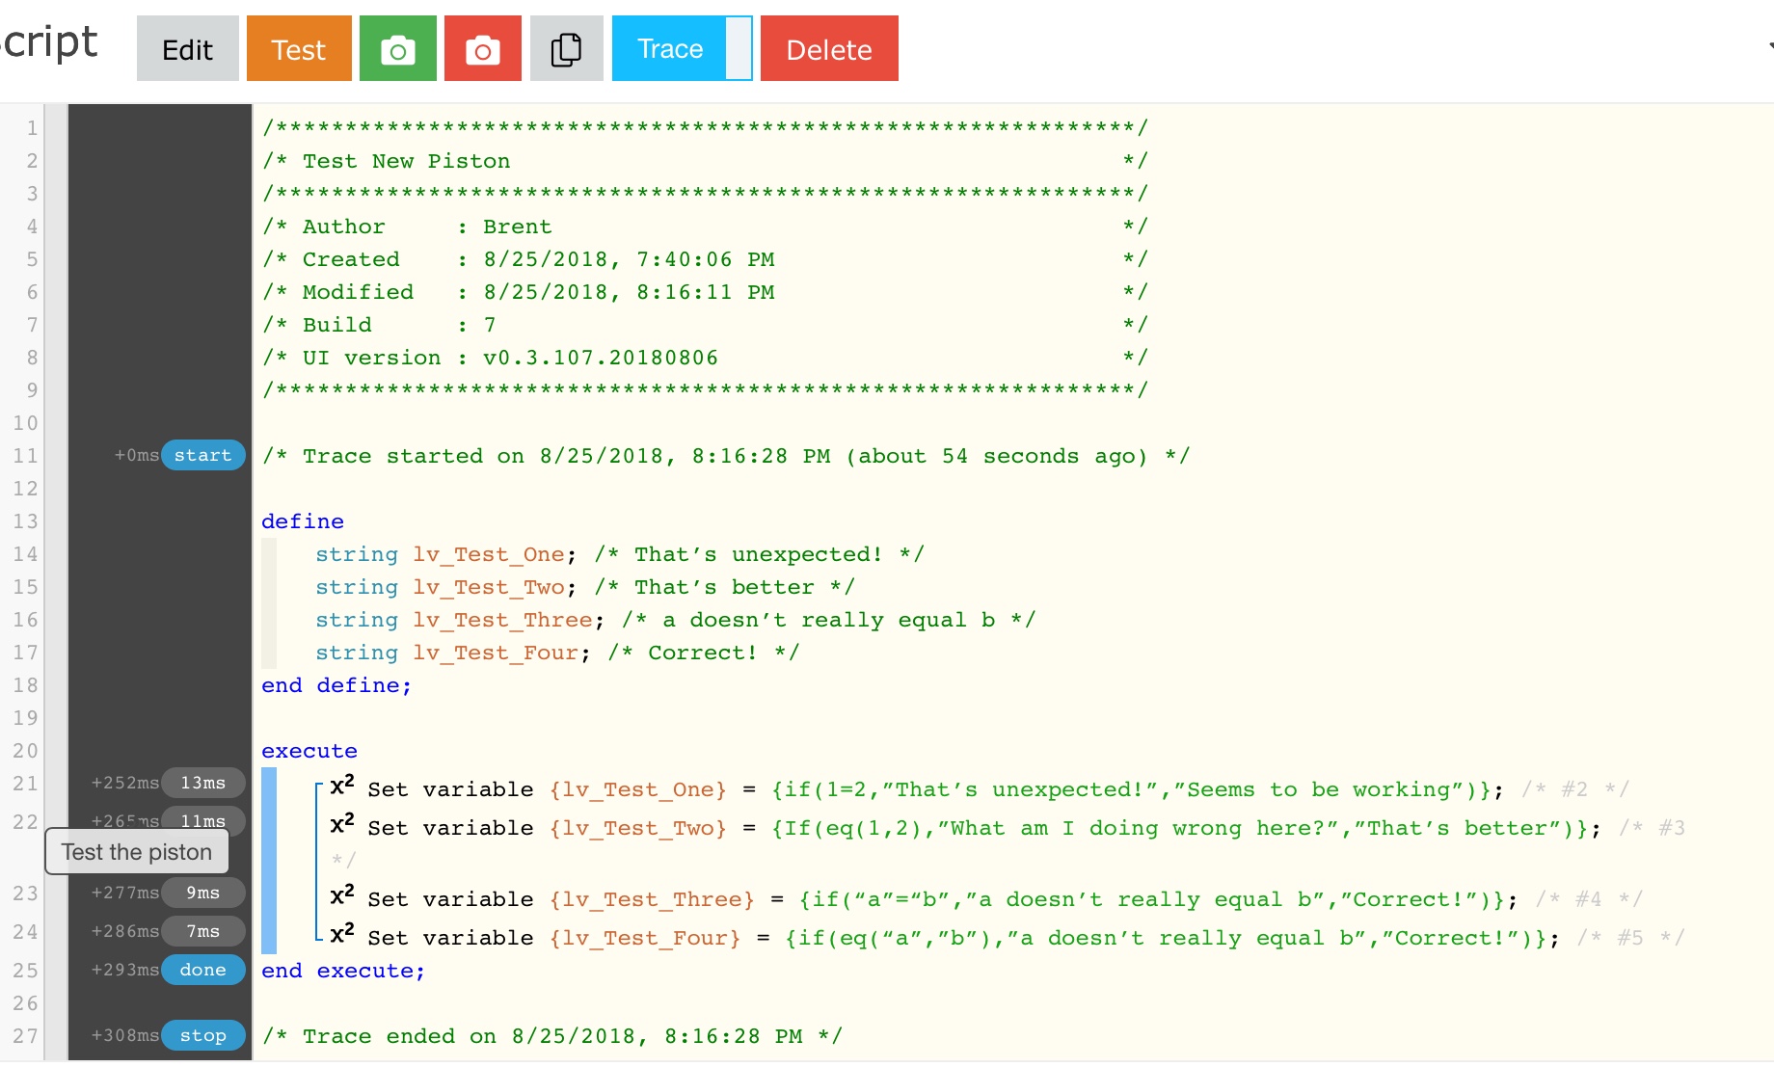Click the 13ms timing badge
This screenshot has height=1067, width=1774.
[x=203, y=783]
